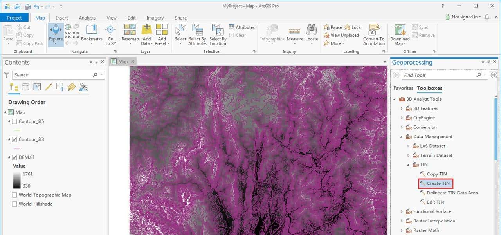This screenshot has width=501, height=235.
Task: Click the Infographics tool
Action: click(x=272, y=33)
